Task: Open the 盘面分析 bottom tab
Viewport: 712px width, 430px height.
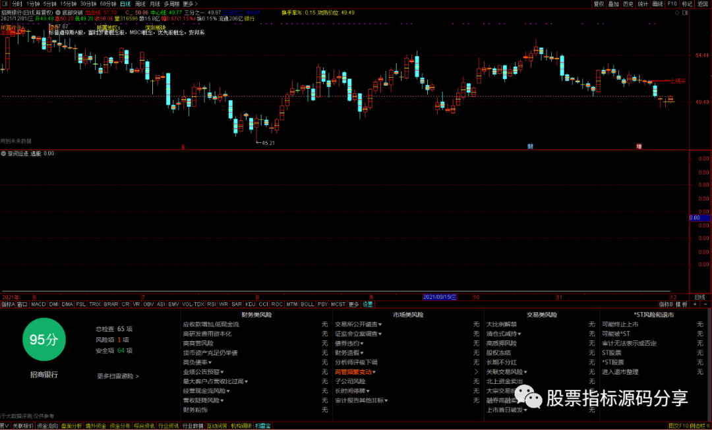Action: [x=72, y=426]
